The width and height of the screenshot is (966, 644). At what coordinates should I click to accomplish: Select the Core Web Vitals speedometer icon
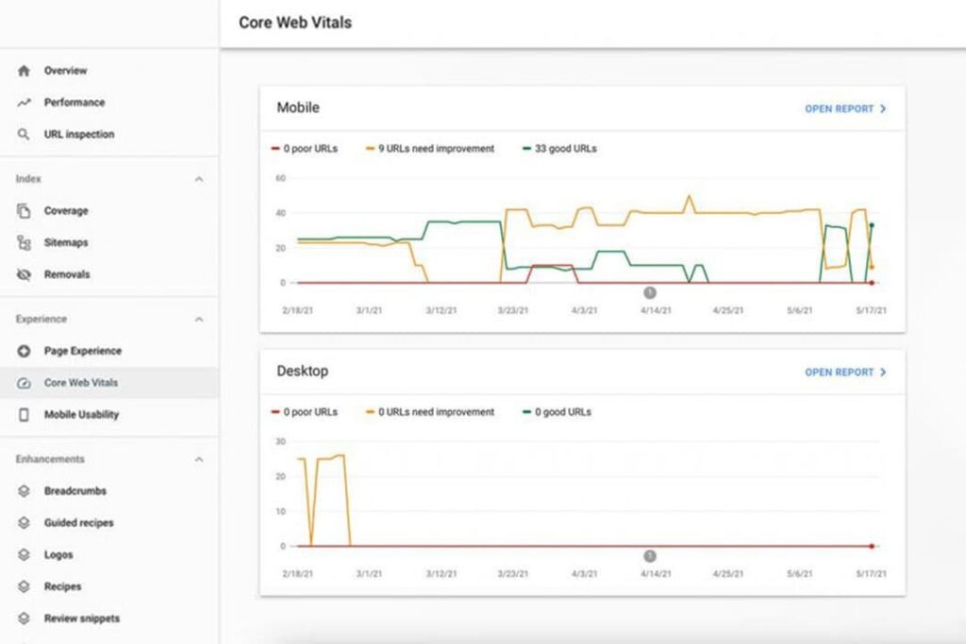(x=26, y=383)
